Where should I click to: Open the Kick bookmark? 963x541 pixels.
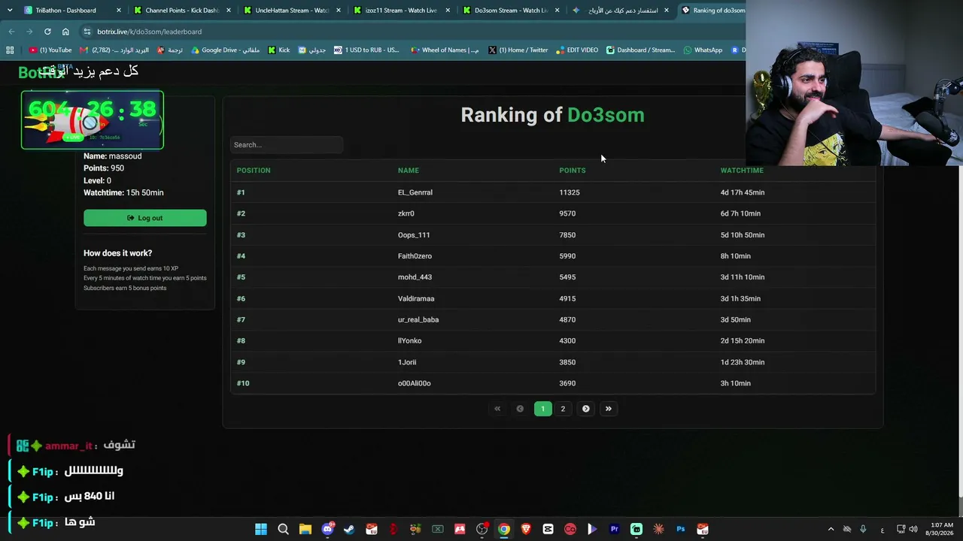pos(279,50)
